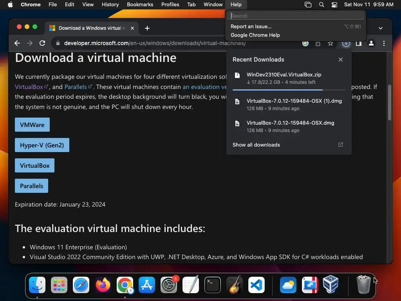Click the Google icon in the address bar
This screenshot has width=401, height=301.
click(305, 43)
